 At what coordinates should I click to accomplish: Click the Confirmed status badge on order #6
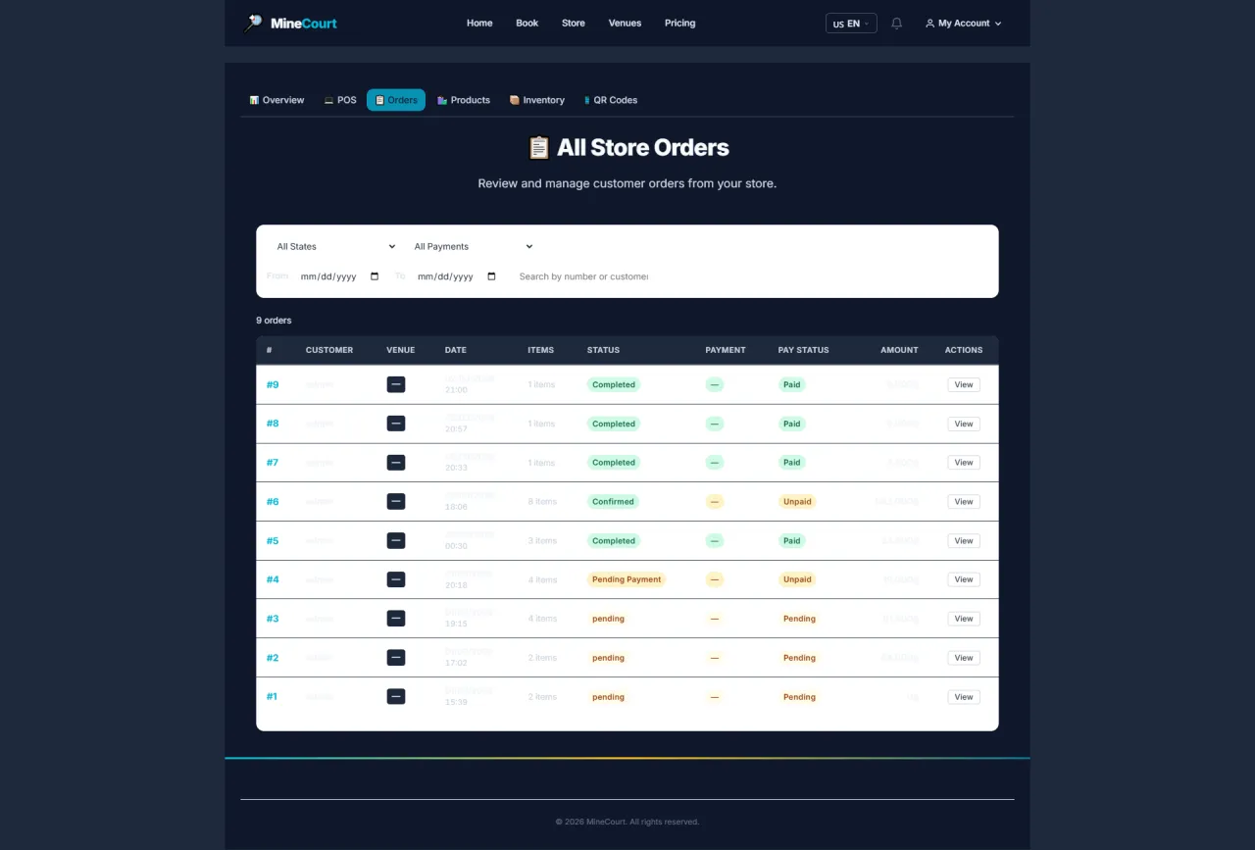(614, 501)
